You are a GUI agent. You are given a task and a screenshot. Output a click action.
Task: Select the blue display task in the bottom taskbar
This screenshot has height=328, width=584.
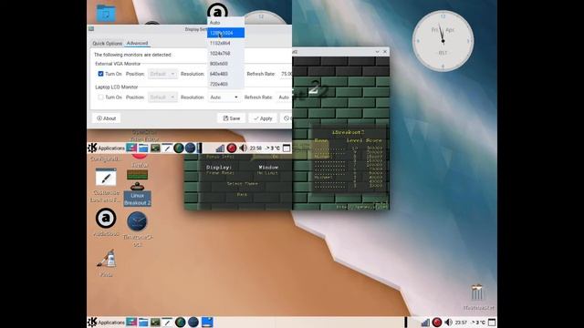207,322
